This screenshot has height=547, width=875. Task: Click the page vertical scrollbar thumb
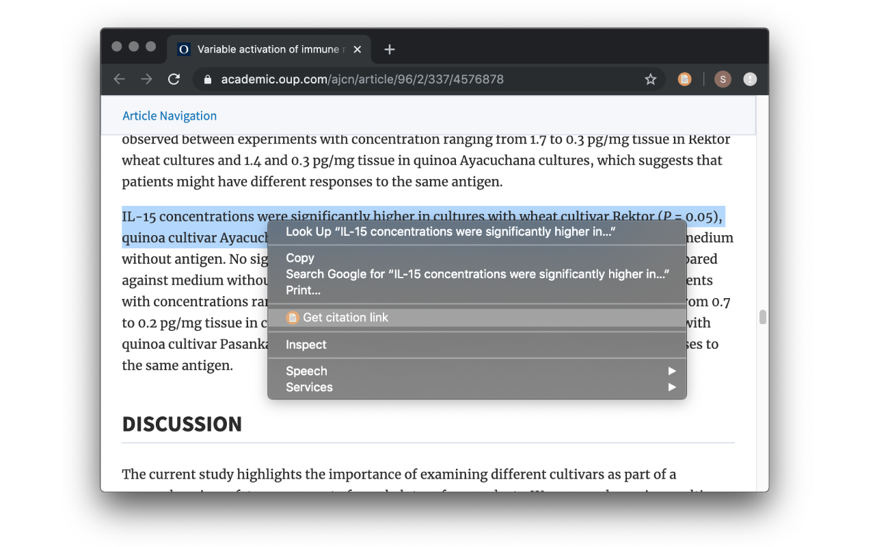tap(763, 317)
